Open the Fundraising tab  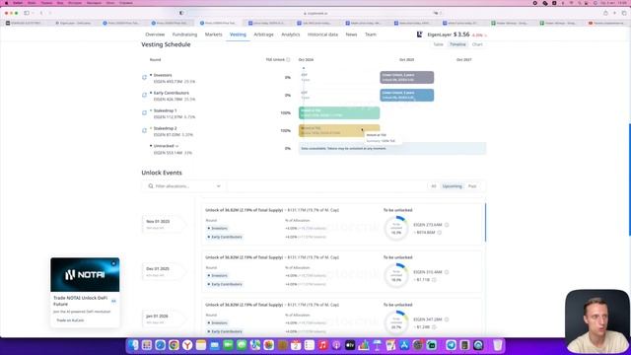click(184, 35)
